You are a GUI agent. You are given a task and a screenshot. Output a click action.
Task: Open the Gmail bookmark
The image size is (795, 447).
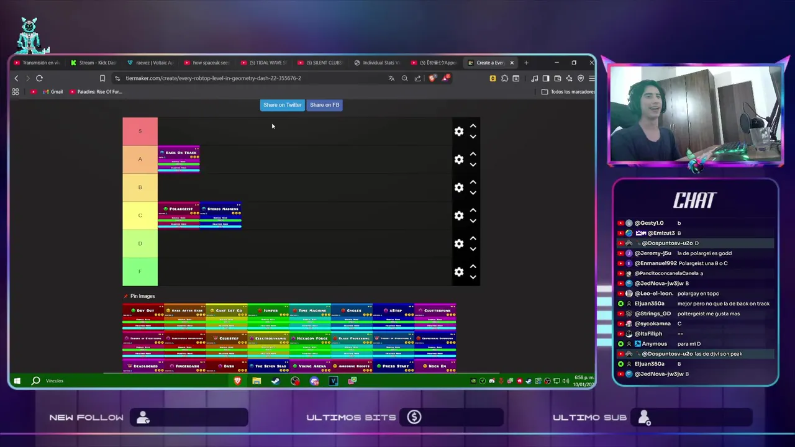[52, 92]
